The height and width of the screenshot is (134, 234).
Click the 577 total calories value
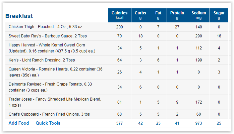pos(119,123)
